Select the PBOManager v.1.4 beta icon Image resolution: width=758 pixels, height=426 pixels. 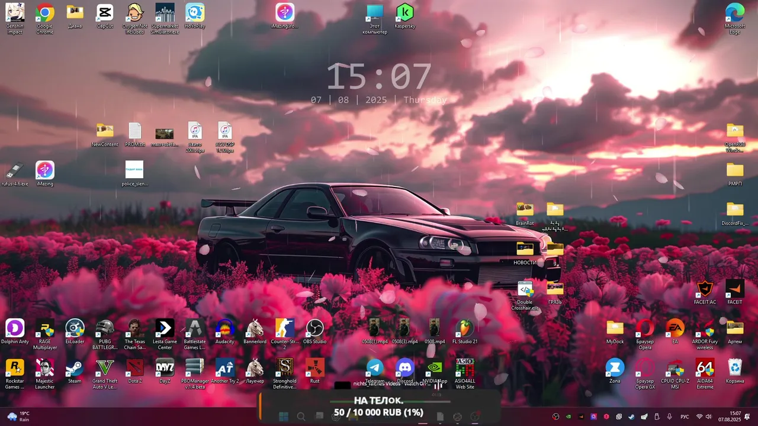click(195, 367)
